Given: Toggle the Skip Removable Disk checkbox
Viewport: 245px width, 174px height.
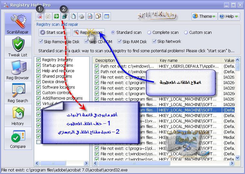Looking at the screenshot, I should [41, 41].
